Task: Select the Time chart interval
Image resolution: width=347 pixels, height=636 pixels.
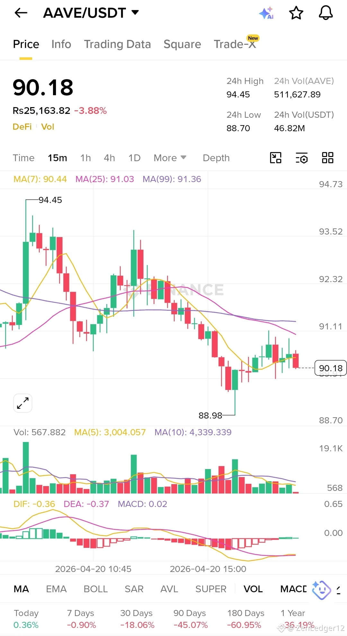Action: pyautogui.click(x=23, y=158)
